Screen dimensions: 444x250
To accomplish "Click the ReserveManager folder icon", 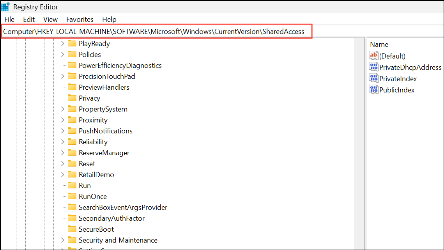I will 72,152.
